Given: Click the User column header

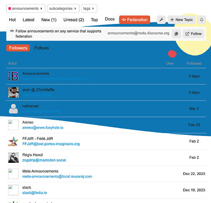Looking at the screenshot, I should (x=170, y=63).
